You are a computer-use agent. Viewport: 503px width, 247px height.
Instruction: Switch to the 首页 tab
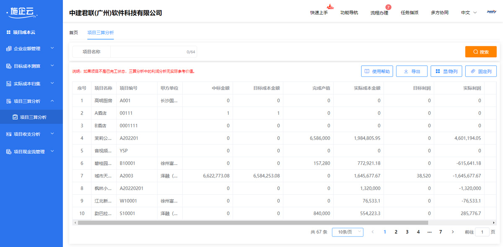click(x=73, y=33)
